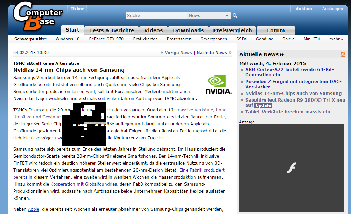Screen dimensions: 351x214
Task: Click the Nvidia logo image
Action: point(218,84)
